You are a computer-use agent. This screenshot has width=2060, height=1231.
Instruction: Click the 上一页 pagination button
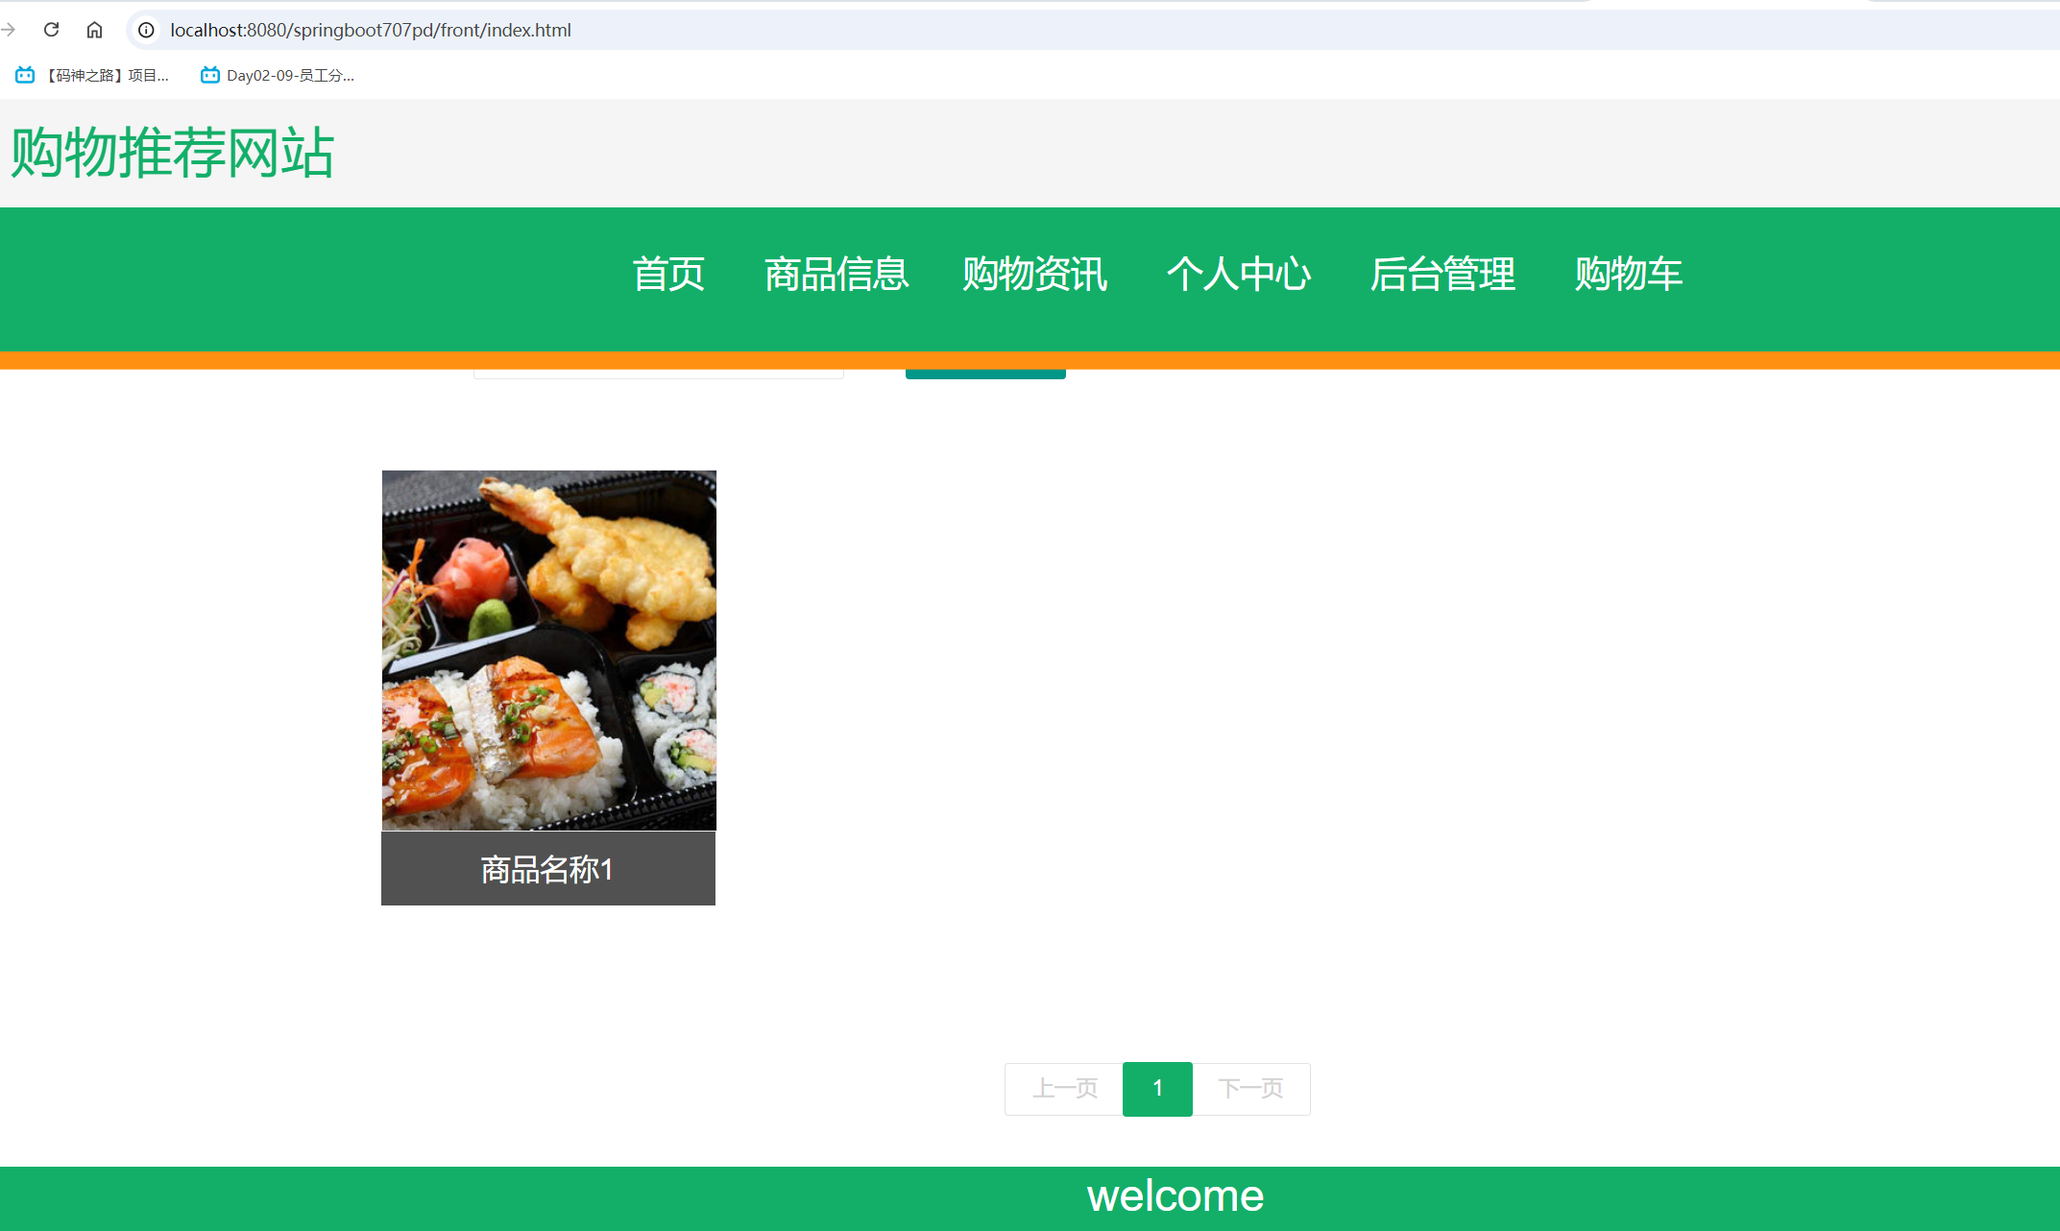(x=1063, y=1089)
